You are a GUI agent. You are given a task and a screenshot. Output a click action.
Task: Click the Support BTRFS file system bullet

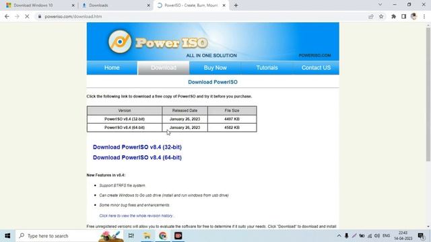(122, 186)
